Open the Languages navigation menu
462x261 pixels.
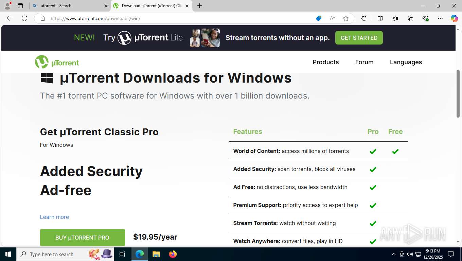(406, 62)
